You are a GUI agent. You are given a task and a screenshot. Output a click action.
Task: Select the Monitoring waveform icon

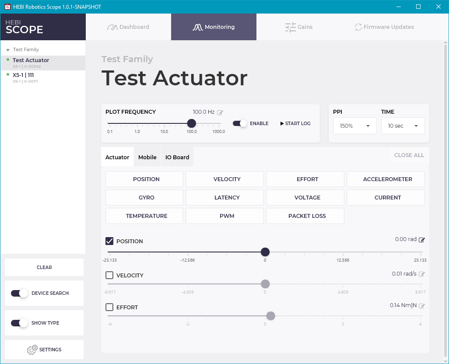197,27
